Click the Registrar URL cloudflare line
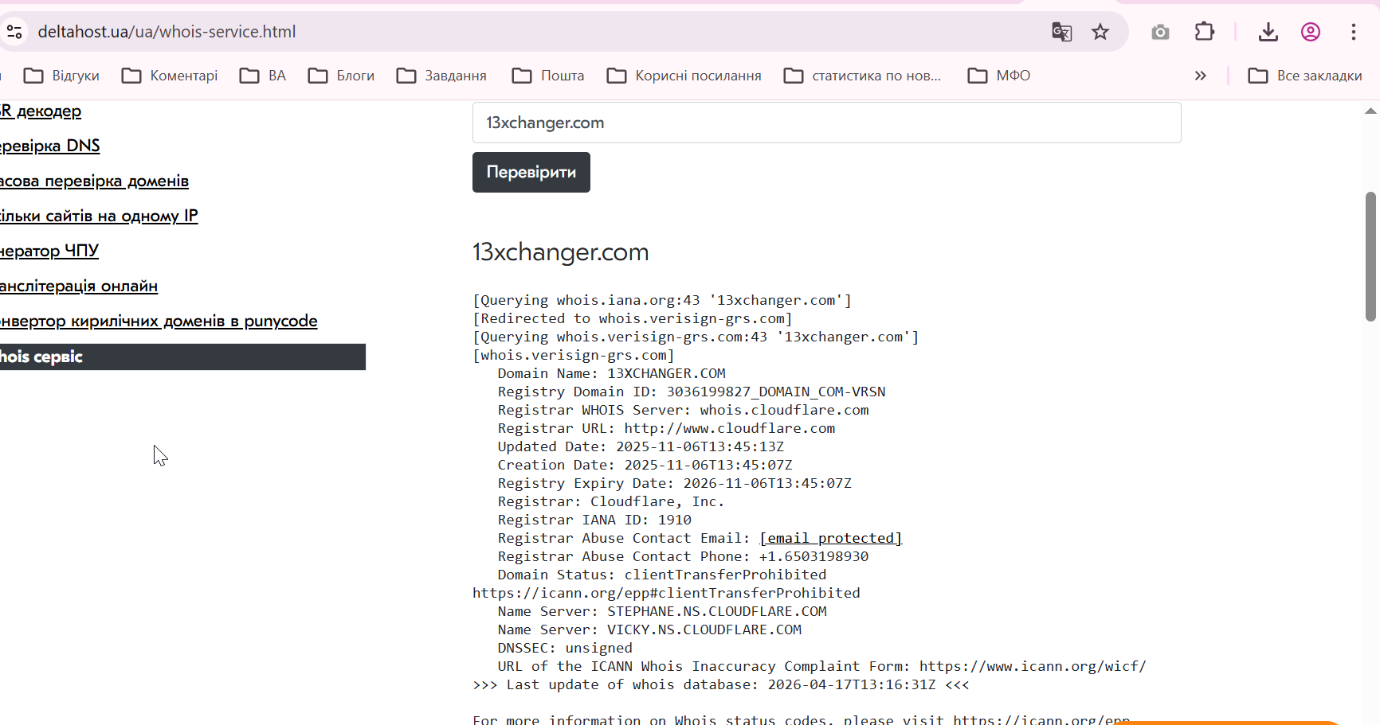1380x725 pixels. (667, 428)
